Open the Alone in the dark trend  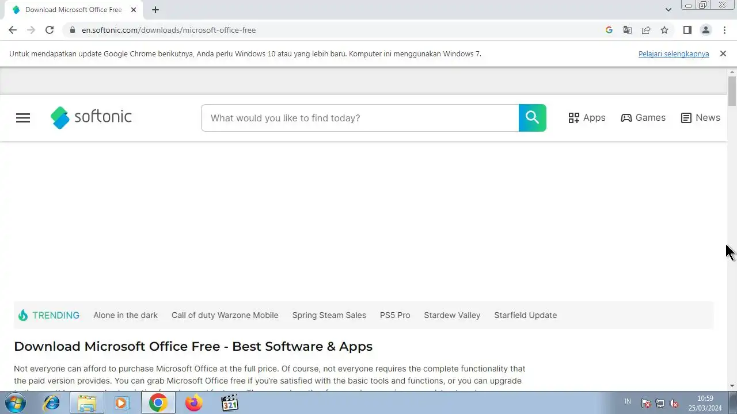tap(126, 315)
